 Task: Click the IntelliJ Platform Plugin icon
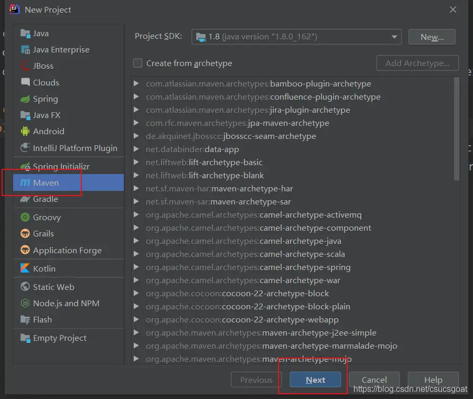pos(25,148)
